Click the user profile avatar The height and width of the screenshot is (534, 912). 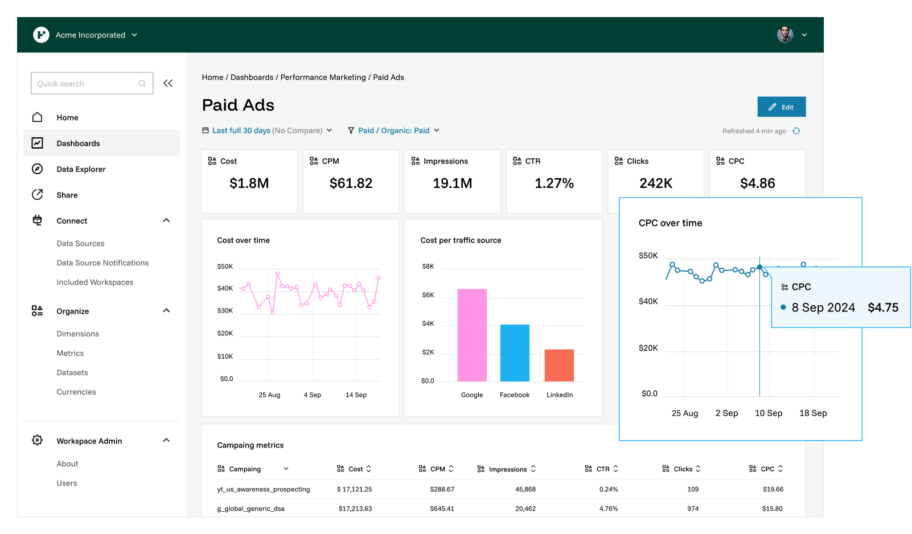pos(784,35)
